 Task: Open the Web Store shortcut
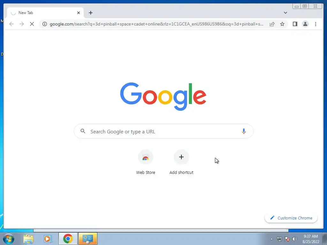click(x=146, y=162)
